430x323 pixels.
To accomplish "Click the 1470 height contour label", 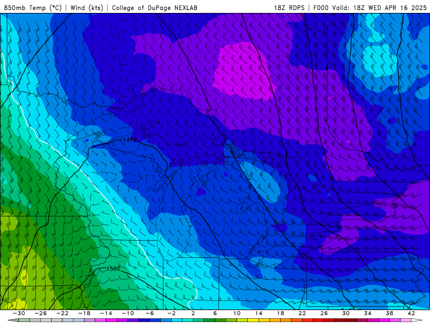I will point(130,140).
